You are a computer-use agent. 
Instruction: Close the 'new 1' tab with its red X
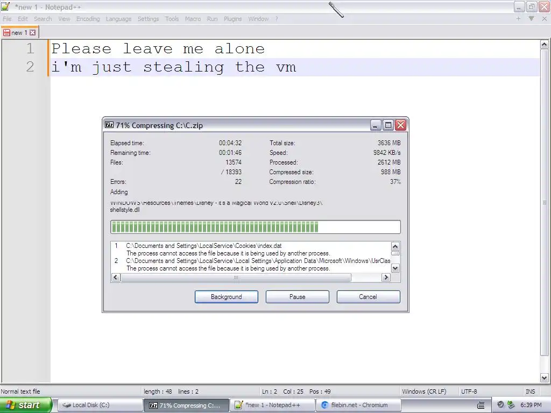click(x=33, y=33)
